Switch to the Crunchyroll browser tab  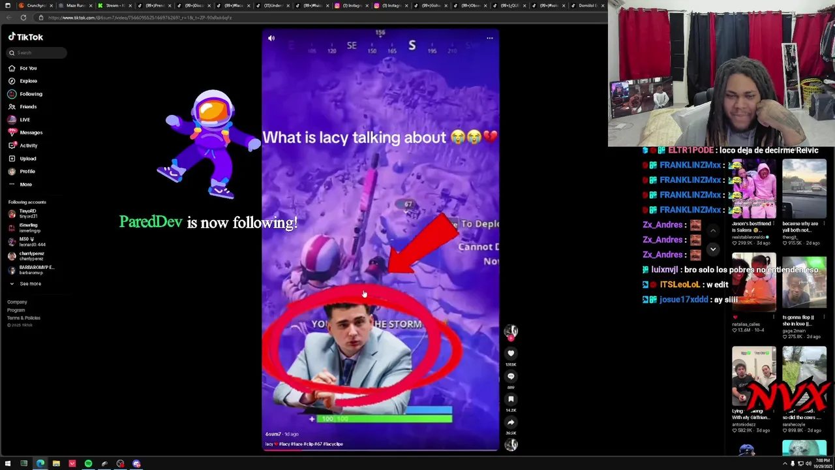(x=36, y=5)
